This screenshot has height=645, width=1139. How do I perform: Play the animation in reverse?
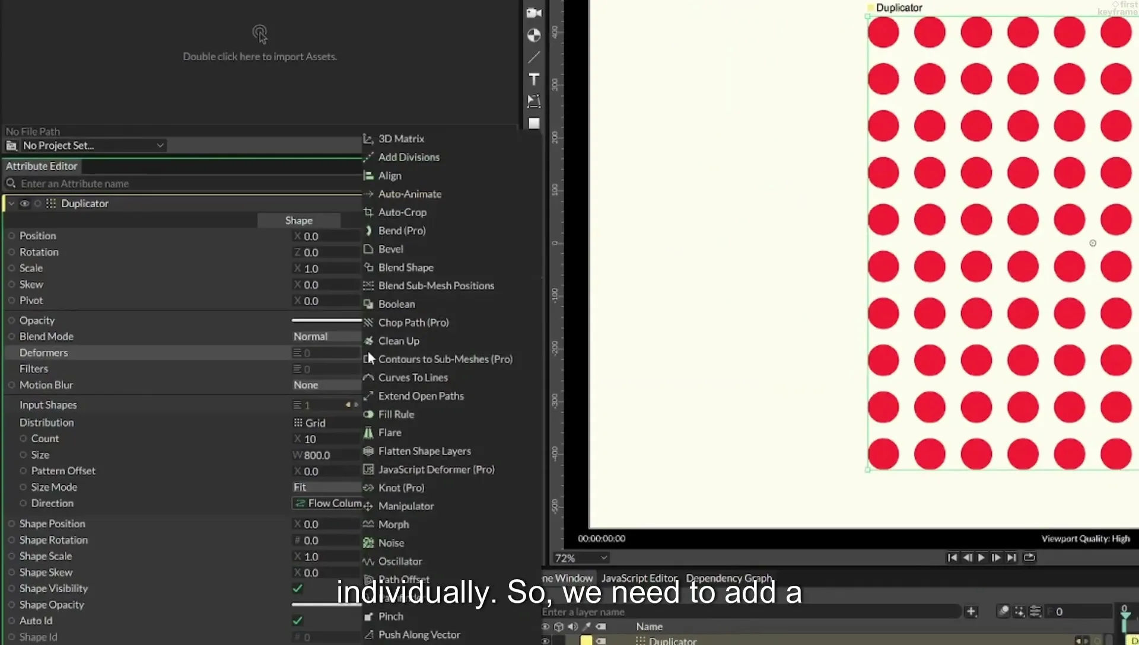pyautogui.click(x=967, y=557)
